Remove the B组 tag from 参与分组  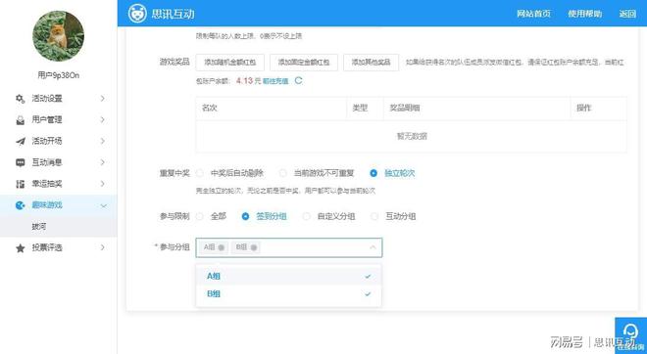pos(254,247)
